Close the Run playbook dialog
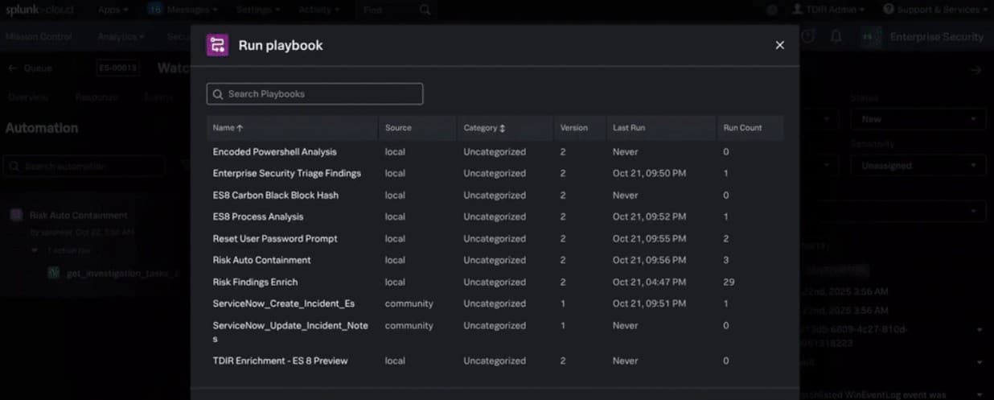Image resolution: width=994 pixels, height=400 pixels. pyautogui.click(x=779, y=45)
